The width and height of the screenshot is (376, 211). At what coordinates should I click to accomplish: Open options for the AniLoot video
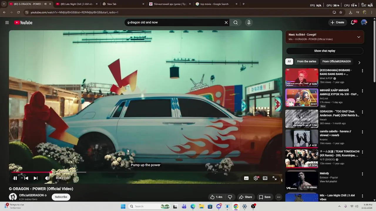pyautogui.click(x=362, y=91)
